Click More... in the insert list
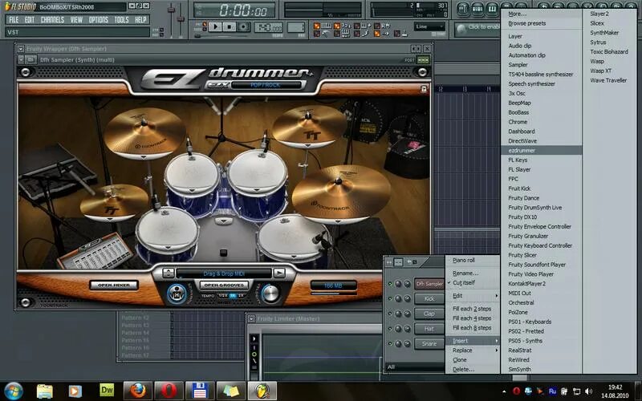 pyautogui.click(x=541, y=14)
